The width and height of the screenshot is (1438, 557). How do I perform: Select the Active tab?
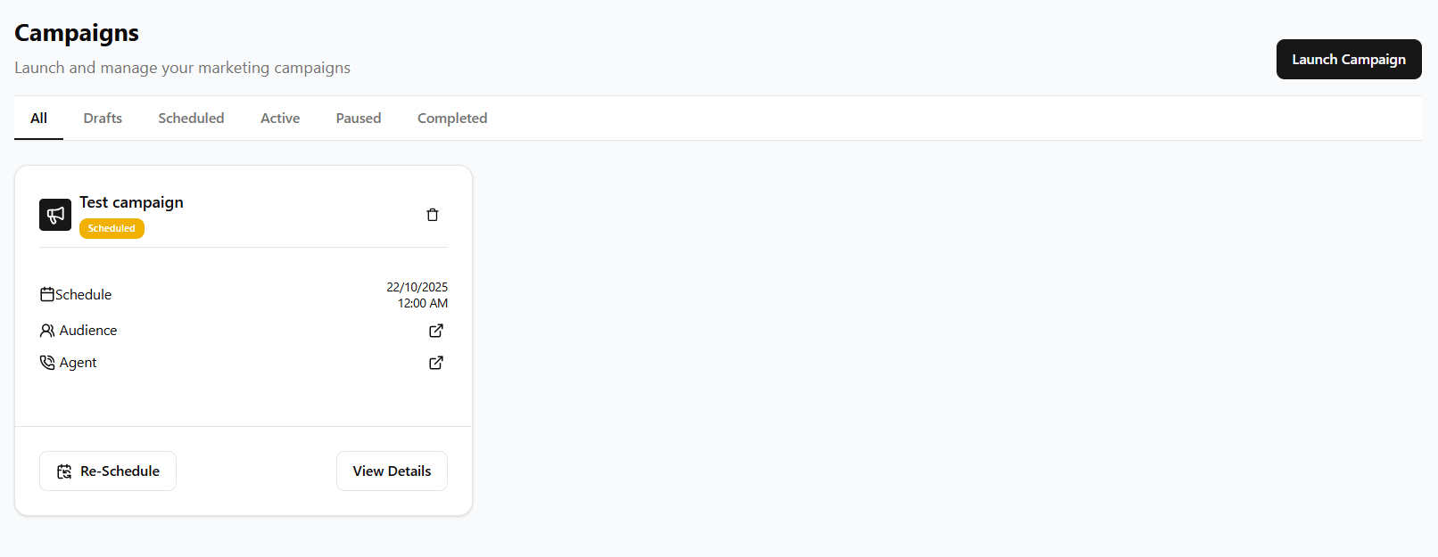(x=280, y=118)
